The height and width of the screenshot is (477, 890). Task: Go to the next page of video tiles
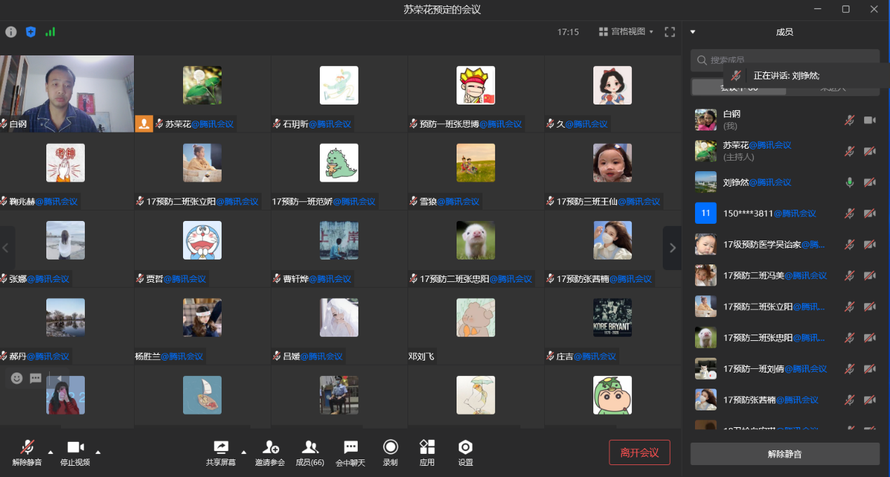(x=672, y=248)
